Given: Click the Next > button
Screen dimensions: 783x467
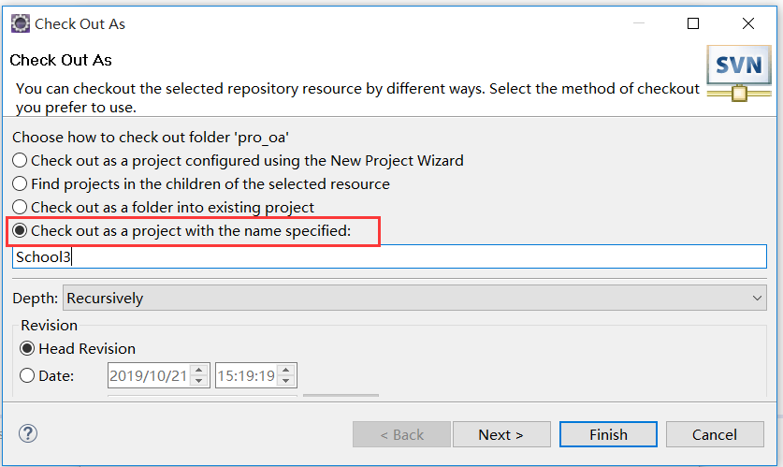Looking at the screenshot, I should tap(501, 434).
